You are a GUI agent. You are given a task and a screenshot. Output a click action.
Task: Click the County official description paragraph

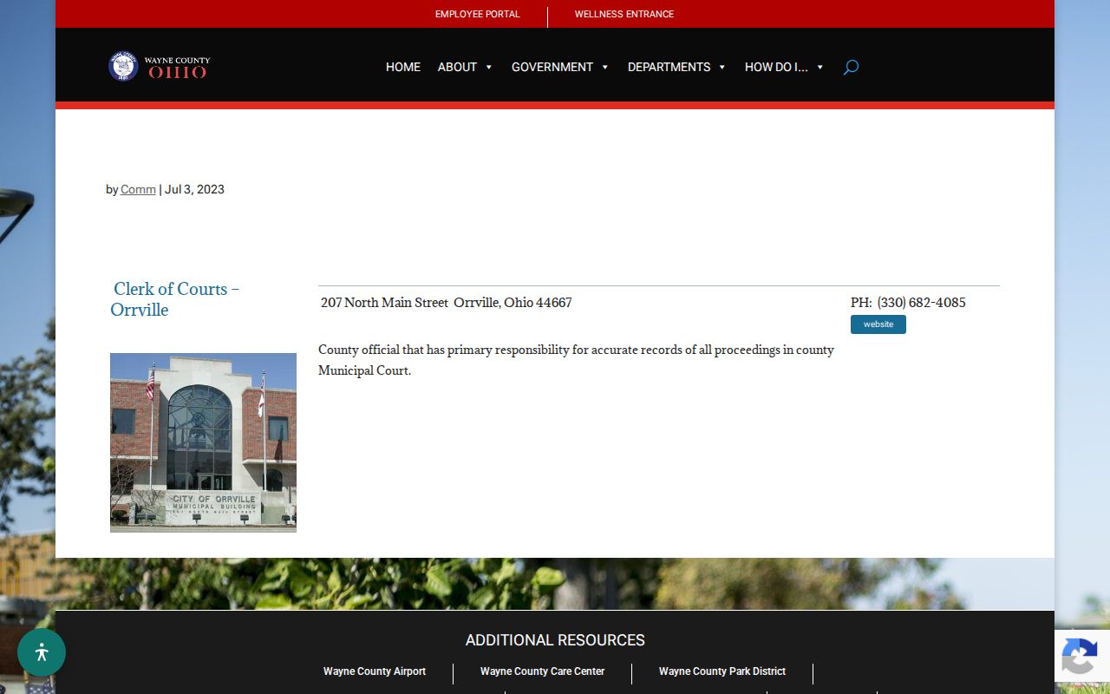(x=576, y=360)
